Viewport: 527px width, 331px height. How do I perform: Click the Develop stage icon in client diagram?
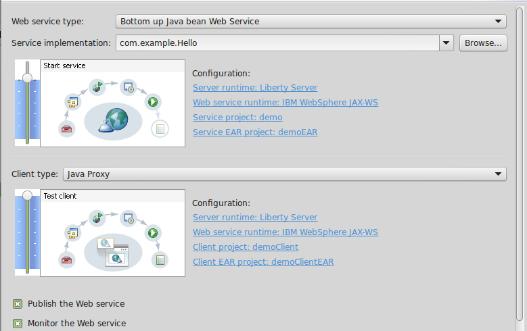(66, 260)
